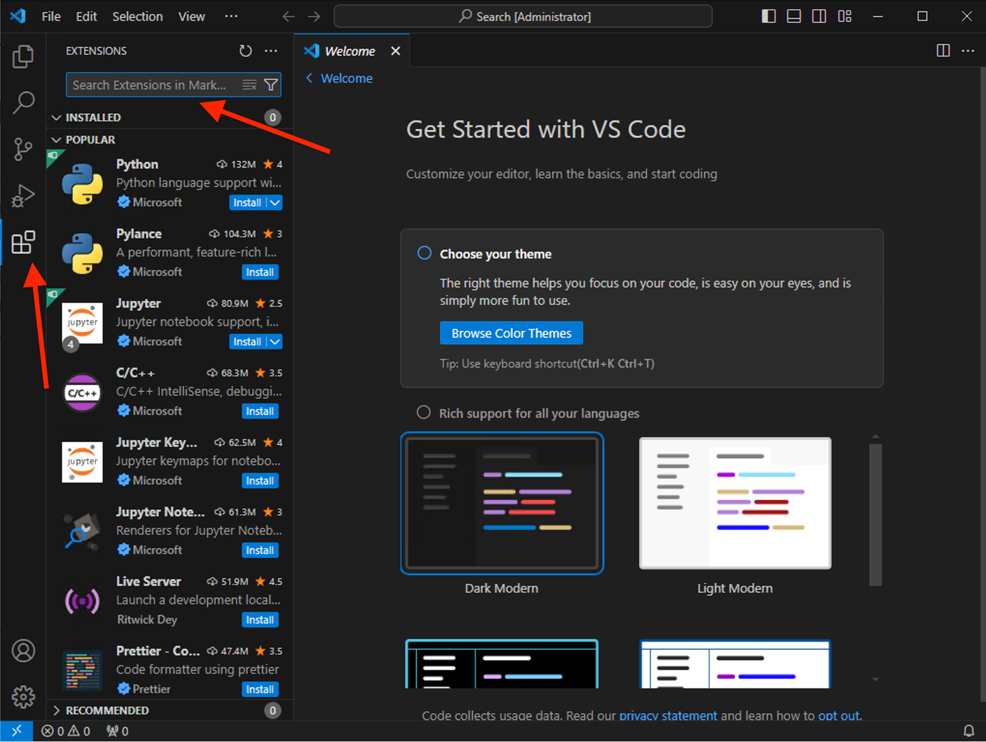
Task: Open the Search icon in activity bar
Action: [x=23, y=103]
